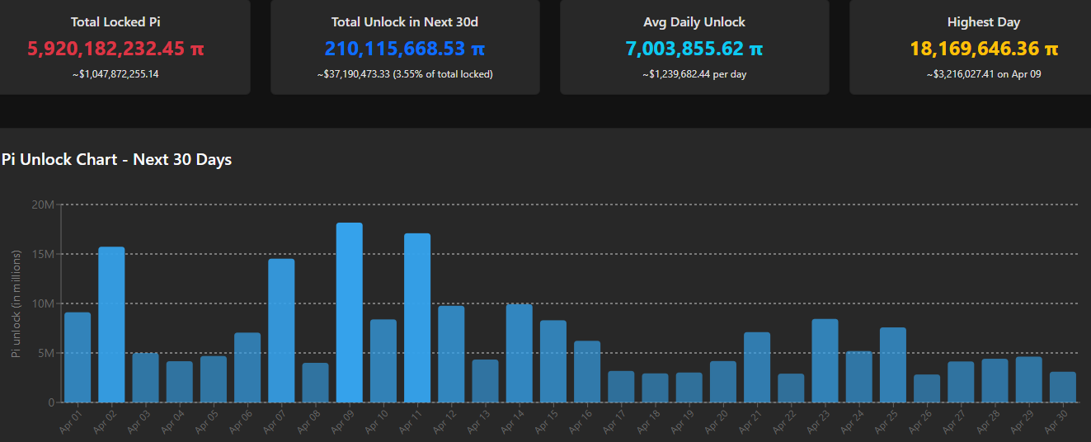Click the Pi unlock (in millions) axis title
The height and width of the screenshot is (442, 1091).
[16, 303]
